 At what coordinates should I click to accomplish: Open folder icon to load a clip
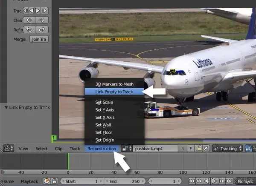(199, 149)
